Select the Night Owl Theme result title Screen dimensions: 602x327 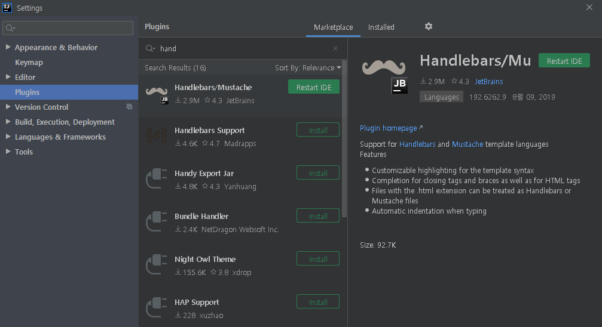pyautogui.click(x=205, y=259)
